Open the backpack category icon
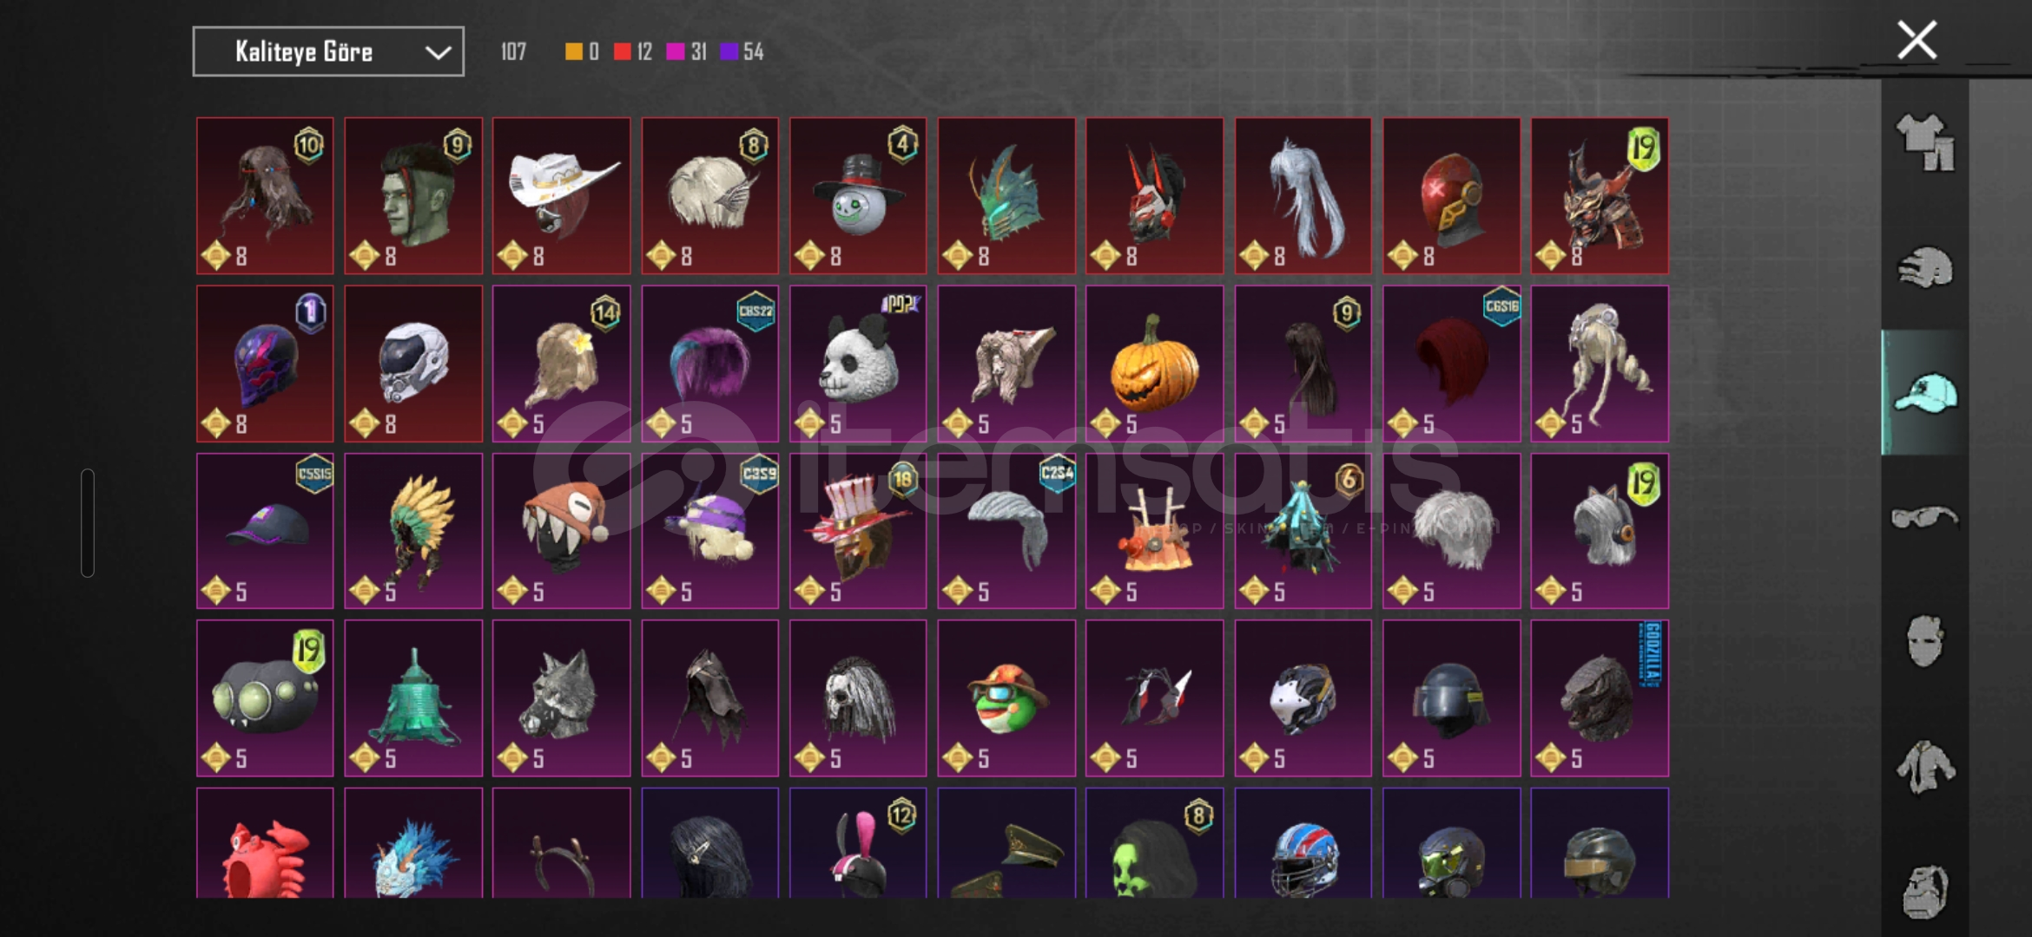Screen dimensions: 2032x937 pyautogui.click(x=1925, y=891)
